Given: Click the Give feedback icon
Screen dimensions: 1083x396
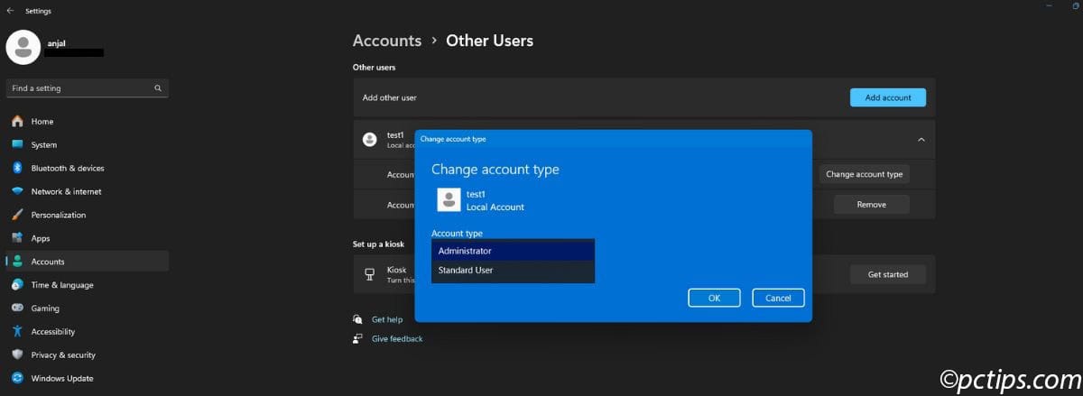Looking at the screenshot, I should (x=358, y=338).
